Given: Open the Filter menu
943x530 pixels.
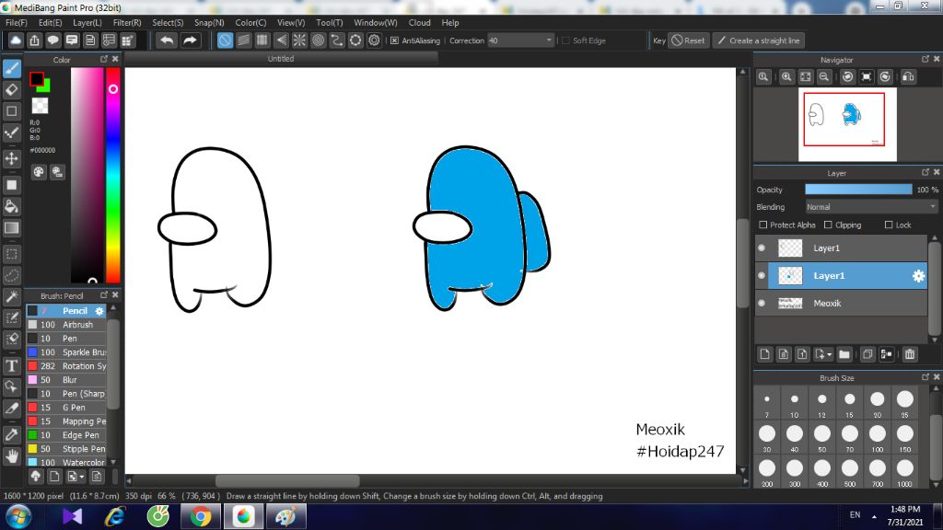Looking at the screenshot, I should (x=127, y=22).
